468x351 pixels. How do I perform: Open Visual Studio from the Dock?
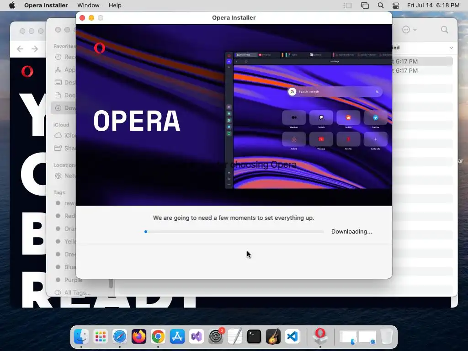(197, 337)
